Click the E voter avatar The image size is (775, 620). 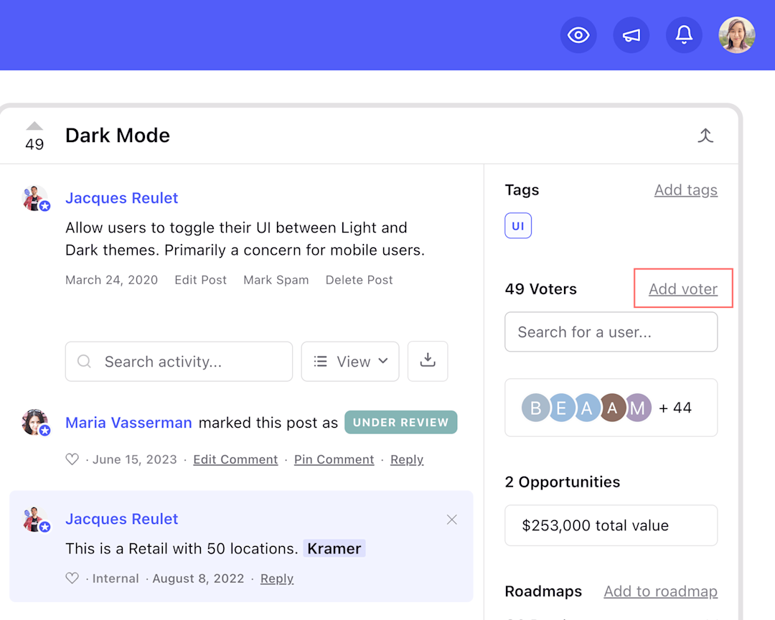coord(561,408)
